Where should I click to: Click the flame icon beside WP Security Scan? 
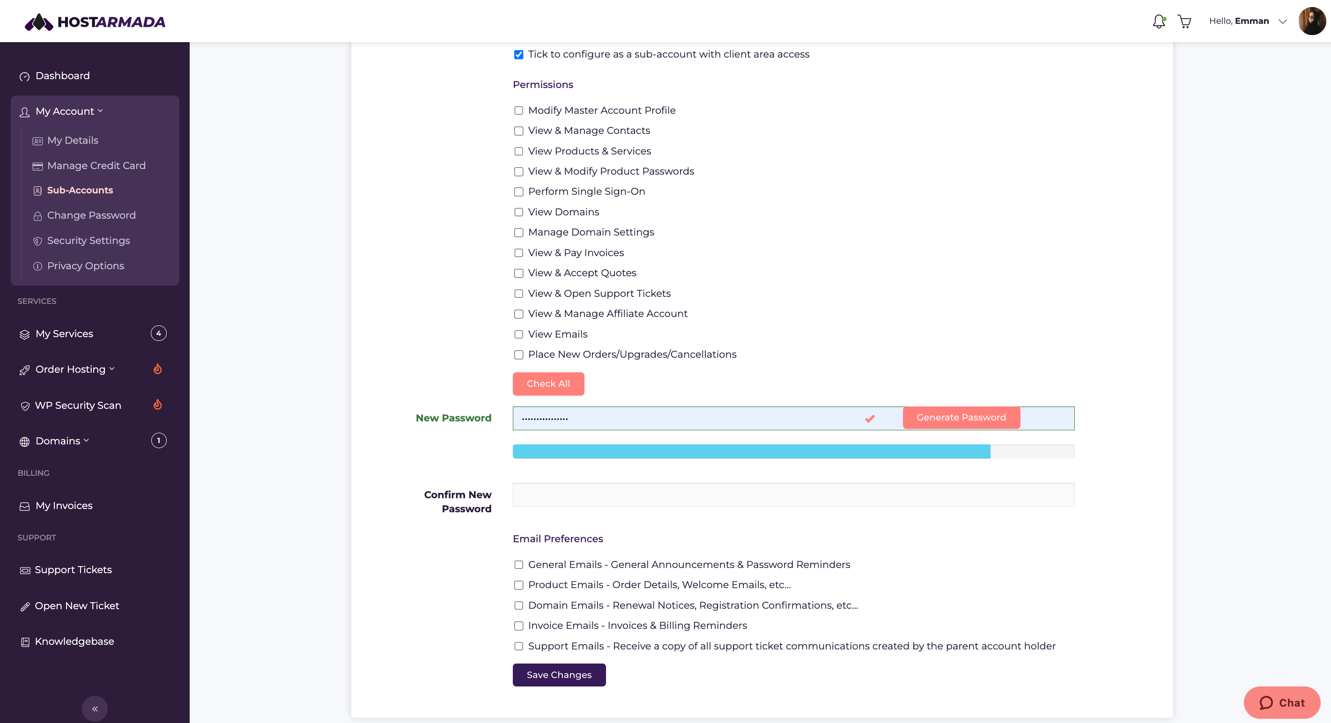tap(157, 405)
